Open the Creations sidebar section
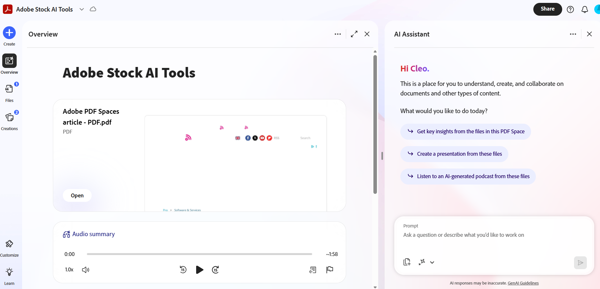 coord(9,120)
